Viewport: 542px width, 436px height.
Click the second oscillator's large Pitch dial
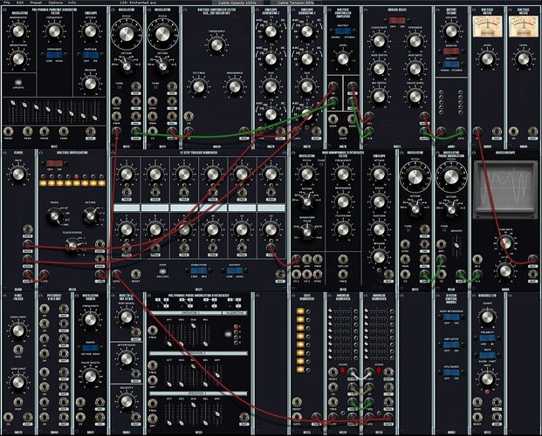click(x=162, y=34)
